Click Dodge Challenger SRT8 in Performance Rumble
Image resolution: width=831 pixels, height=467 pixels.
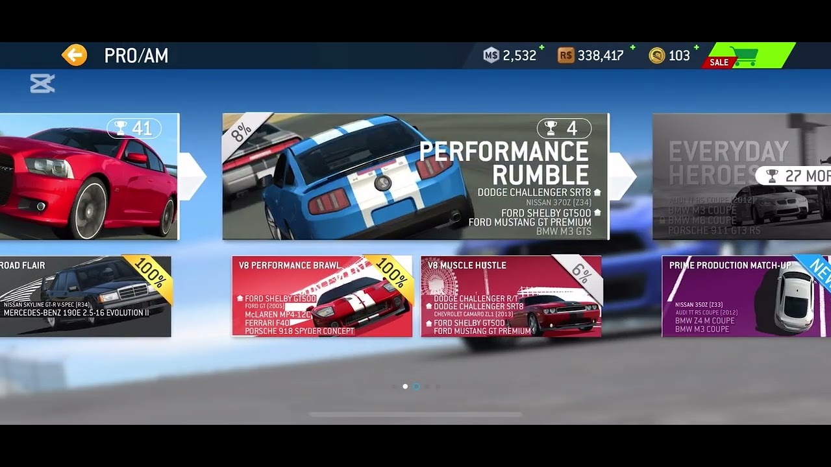pyautogui.click(x=534, y=193)
